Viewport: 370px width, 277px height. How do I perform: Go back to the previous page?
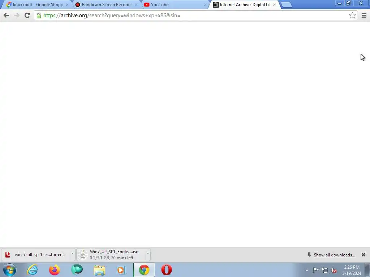coord(7,16)
